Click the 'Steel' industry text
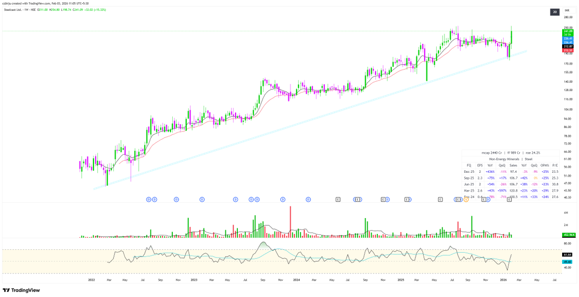This screenshot has height=297, width=579. point(528,159)
